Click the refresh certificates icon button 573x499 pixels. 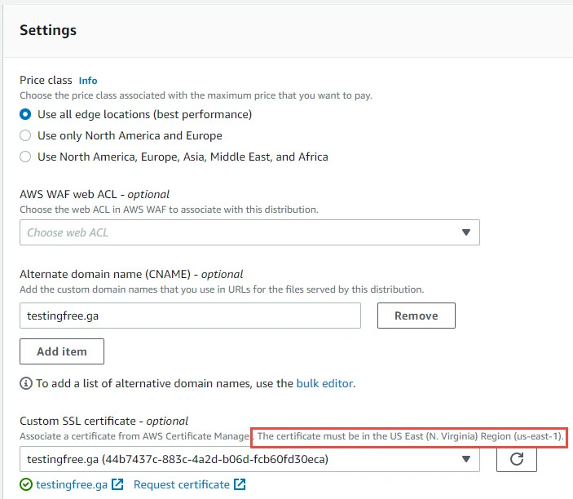[x=516, y=459]
